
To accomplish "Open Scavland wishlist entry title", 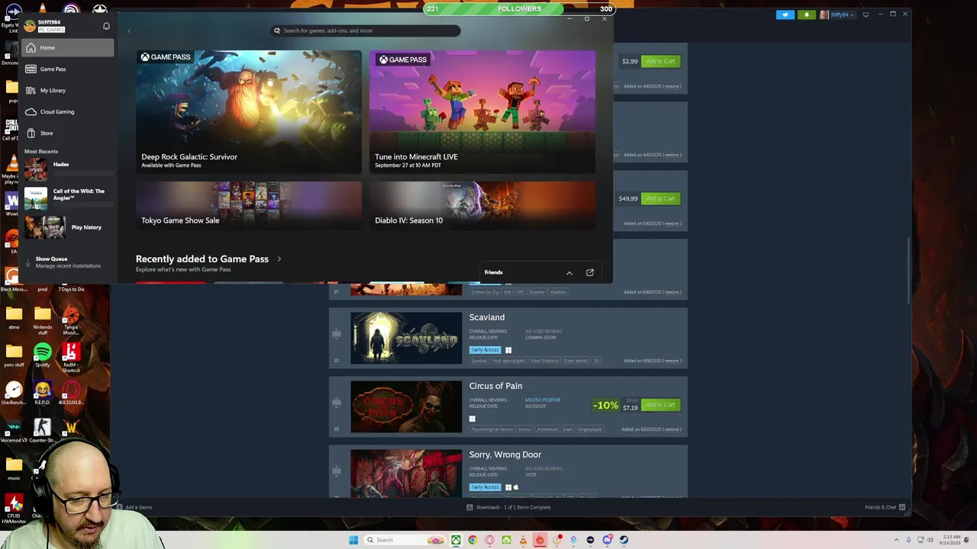I will click(487, 317).
